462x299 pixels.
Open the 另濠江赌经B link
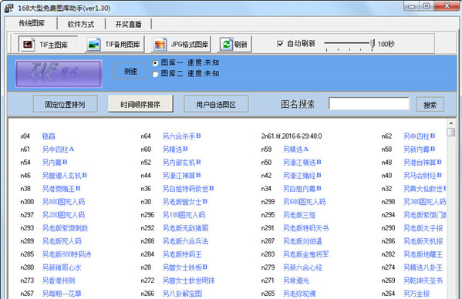pyautogui.click(x=302, y=176)
